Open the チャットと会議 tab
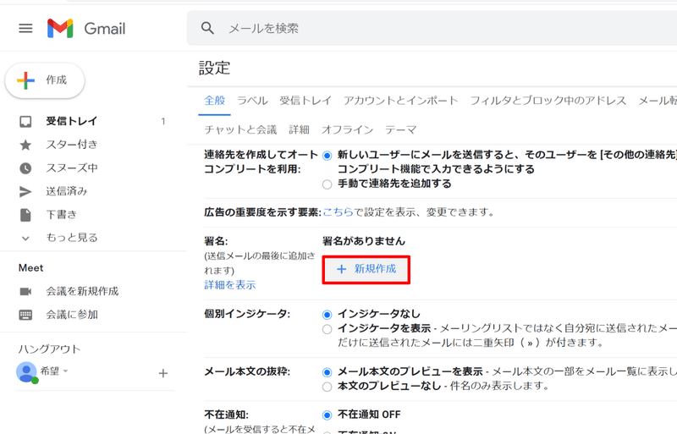 (x=240, y=129)
